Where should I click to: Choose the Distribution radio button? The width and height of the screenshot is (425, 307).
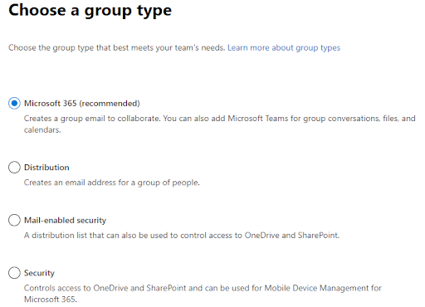tap(14, 168)
